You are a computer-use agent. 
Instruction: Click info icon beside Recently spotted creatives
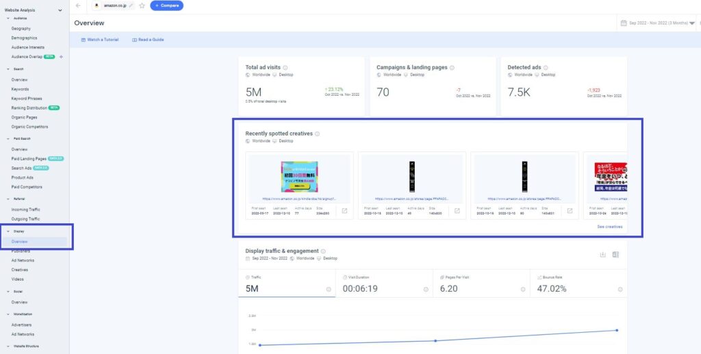tap(318, 134)
